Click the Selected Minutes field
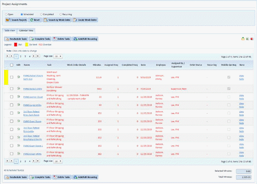The width and height of the screenshot is (257, 184). pos(244,170)
